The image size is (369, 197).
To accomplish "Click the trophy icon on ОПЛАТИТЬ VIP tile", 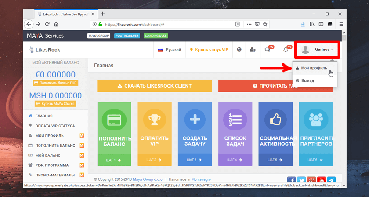I will click(155, 120).
